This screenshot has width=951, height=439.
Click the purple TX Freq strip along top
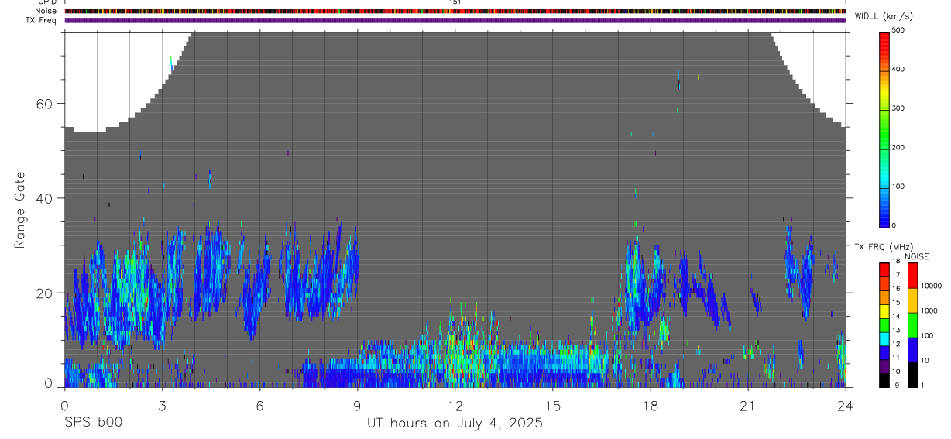455,20
